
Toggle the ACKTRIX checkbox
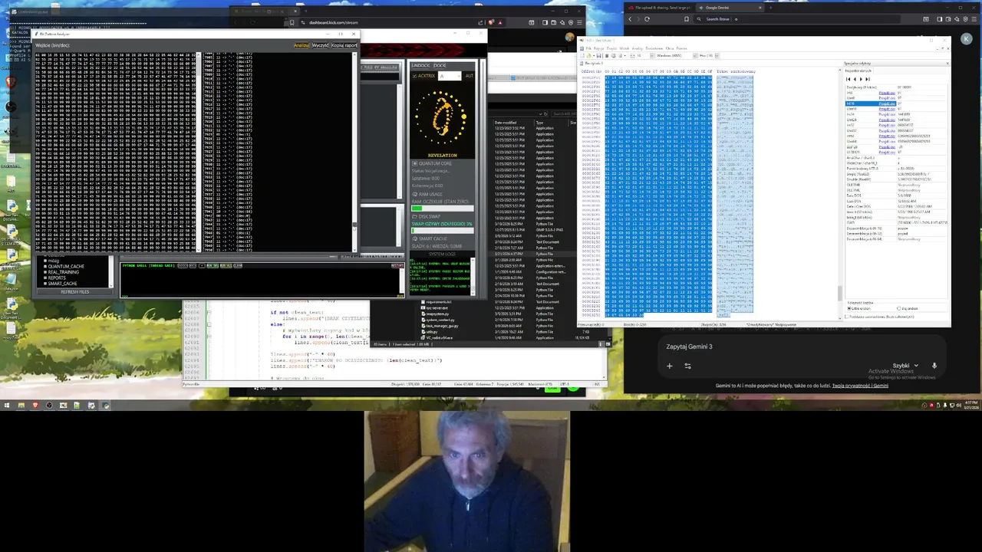click(x=414, y=76)
